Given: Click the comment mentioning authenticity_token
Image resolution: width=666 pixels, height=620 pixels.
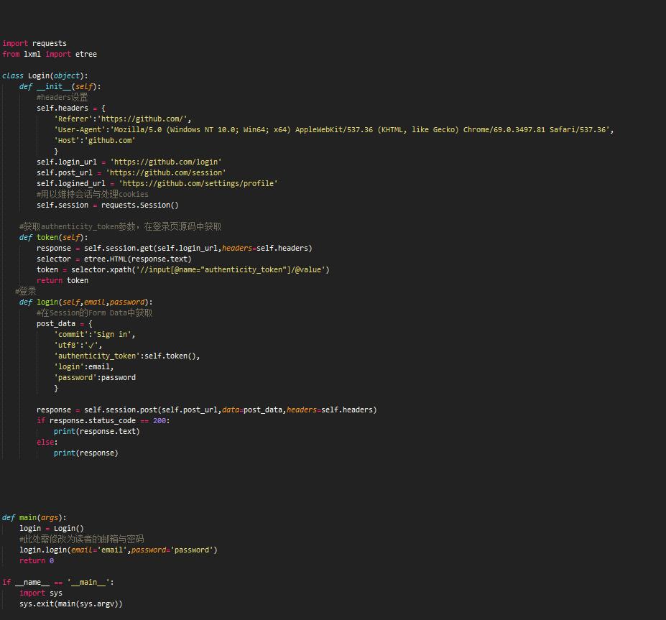Looking at the screenshot, I should tap(120, 226).
